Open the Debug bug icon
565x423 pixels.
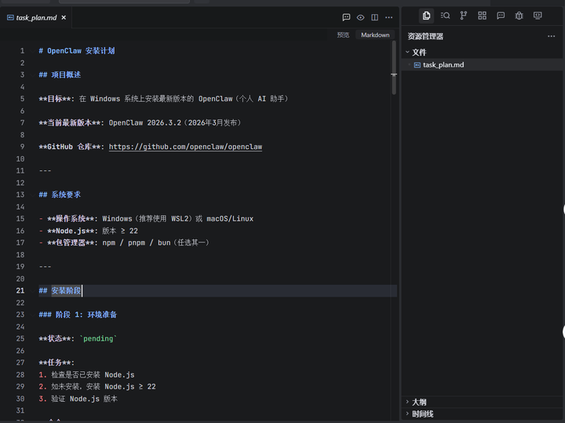click(x=519, y=16)
